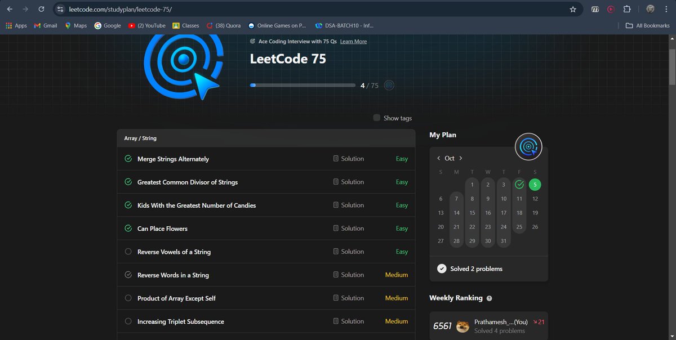The height and width of the screenshot is (340, 676).
Task: Open Kids With the Greatest Number of Candies
Action: [197, 205]
